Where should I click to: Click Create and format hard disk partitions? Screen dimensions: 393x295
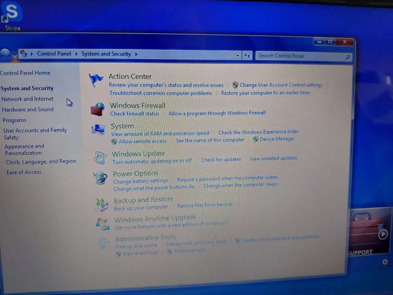point(280,238)
